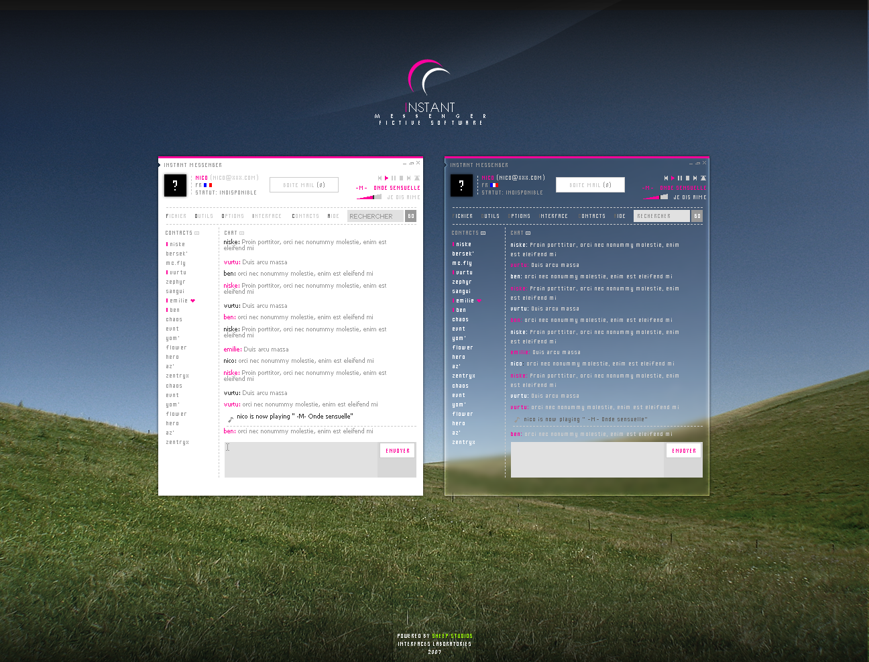Select contact vurtu in dark window list
Viewport: 869px width, 662px height.
(463, 272)
